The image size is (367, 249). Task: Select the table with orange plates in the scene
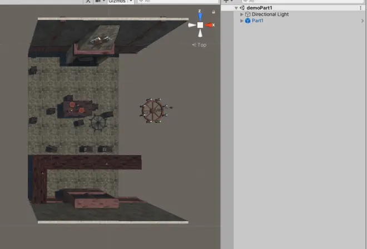tap(78, 109)
